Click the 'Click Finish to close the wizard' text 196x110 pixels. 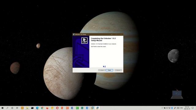(98, 46)
